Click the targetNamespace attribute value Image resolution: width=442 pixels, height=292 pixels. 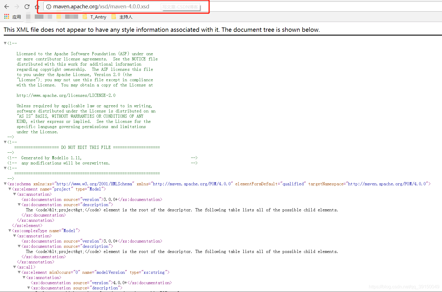tap(387, 184)
